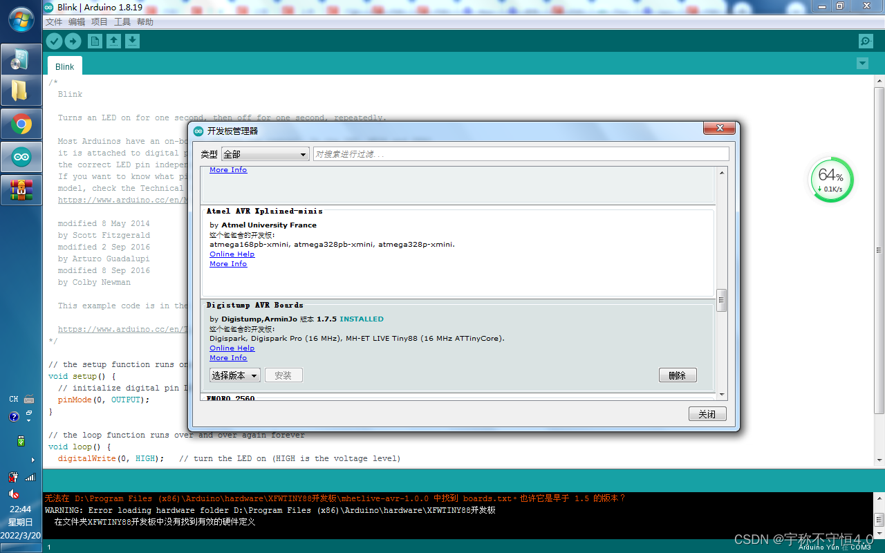Click the pinMode(0, OUTPUT) code line

(104, 400)
